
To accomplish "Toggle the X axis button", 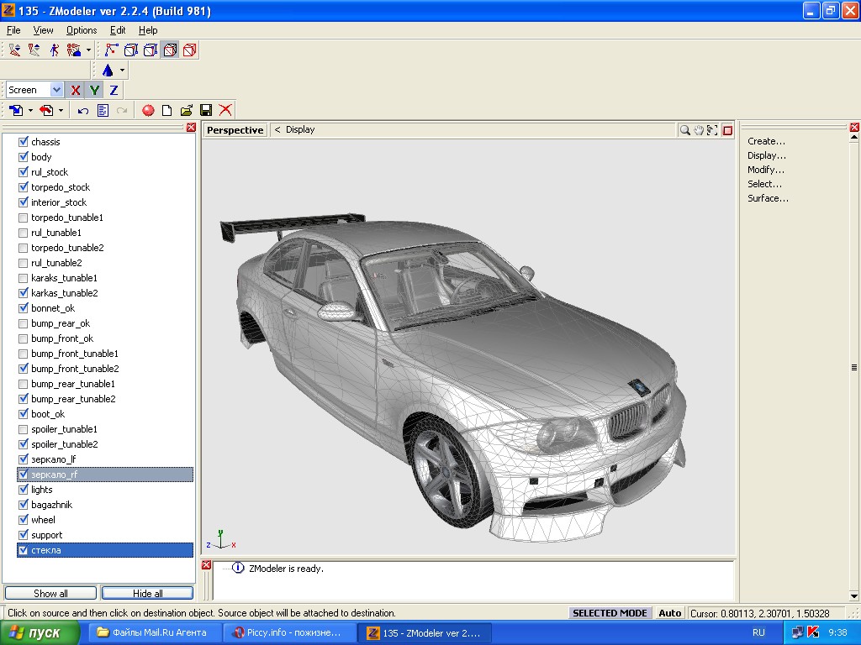I will 76,90.
